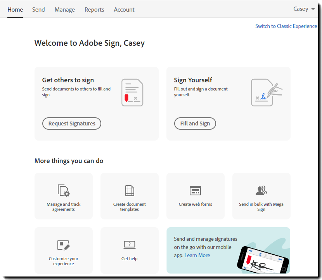Click the 'Get help' label
The width and height of the screenshot is (322, 280).
(x=129, y=259)
